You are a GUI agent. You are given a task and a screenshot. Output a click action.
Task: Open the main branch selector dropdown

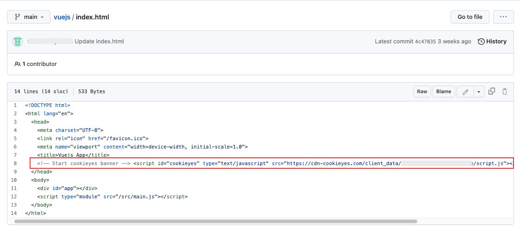29,17
